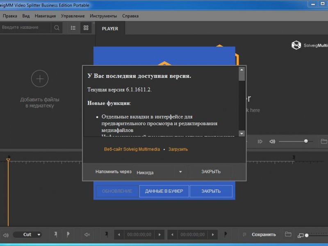Click the arrow icon left of Сохранить
The image size is (328, 246).
[244, 235]
